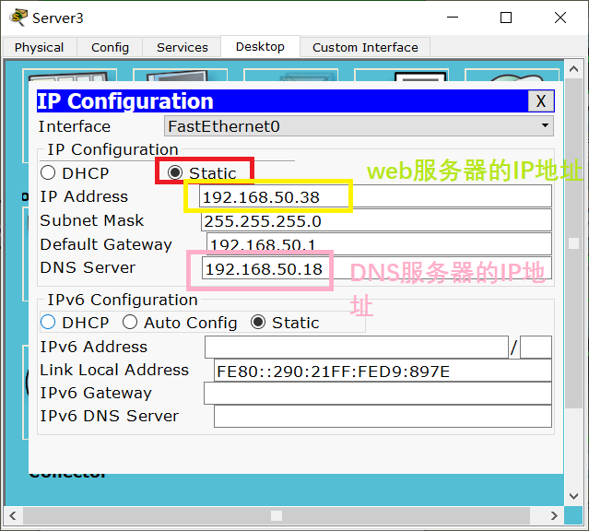Click the IPv6 prefix length field

(536, 348)
